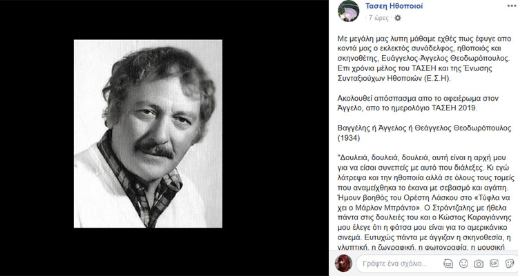Screen dimensions: 518x276
Task: Open the avatar sticker comment icon
Action: coord(448,264)
